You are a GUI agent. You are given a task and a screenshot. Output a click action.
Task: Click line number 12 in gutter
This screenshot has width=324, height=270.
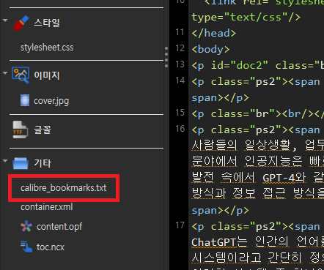pos(180,48)
